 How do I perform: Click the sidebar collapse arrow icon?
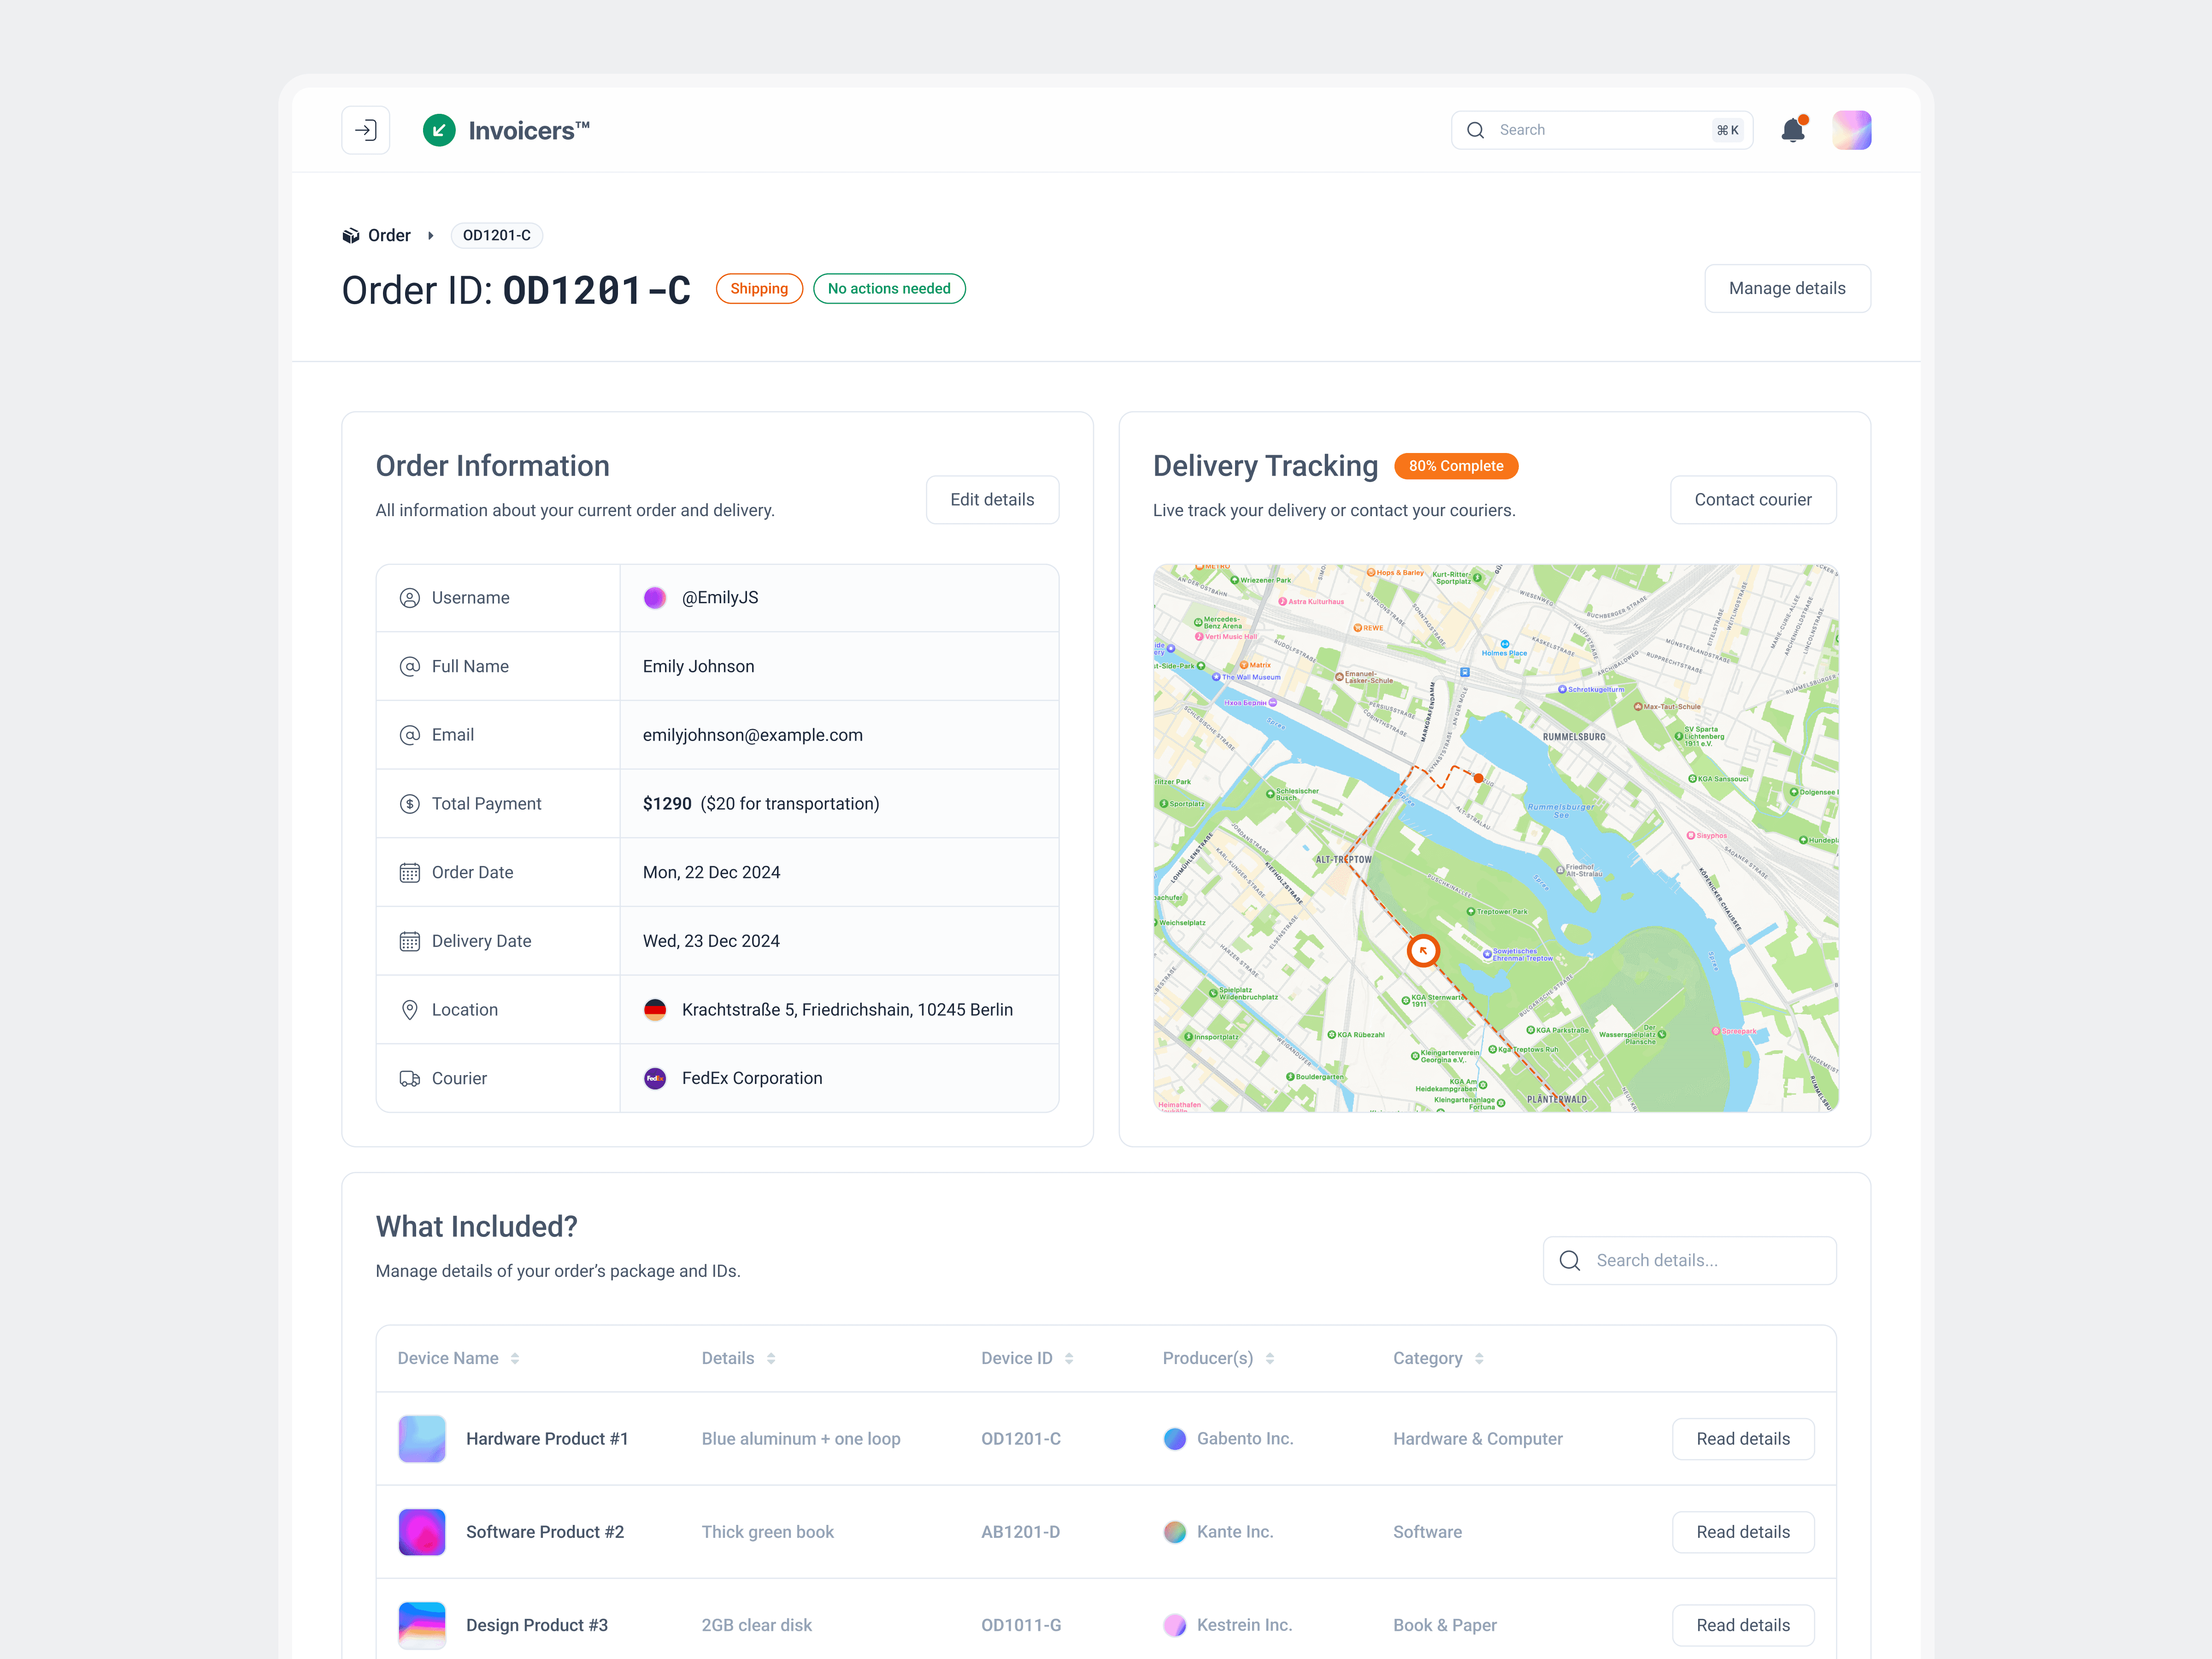(366, 130)
